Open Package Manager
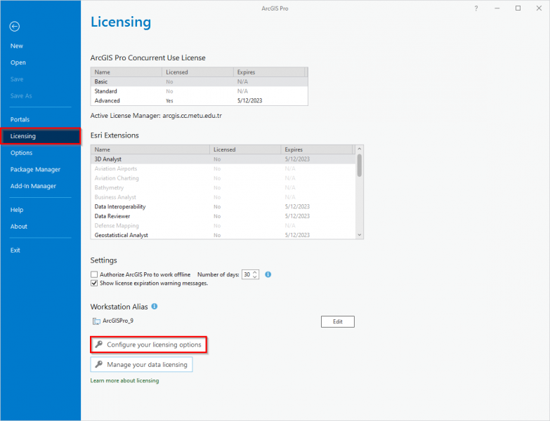The width and height of the screenshot is (550, 421). click(35, 170)
